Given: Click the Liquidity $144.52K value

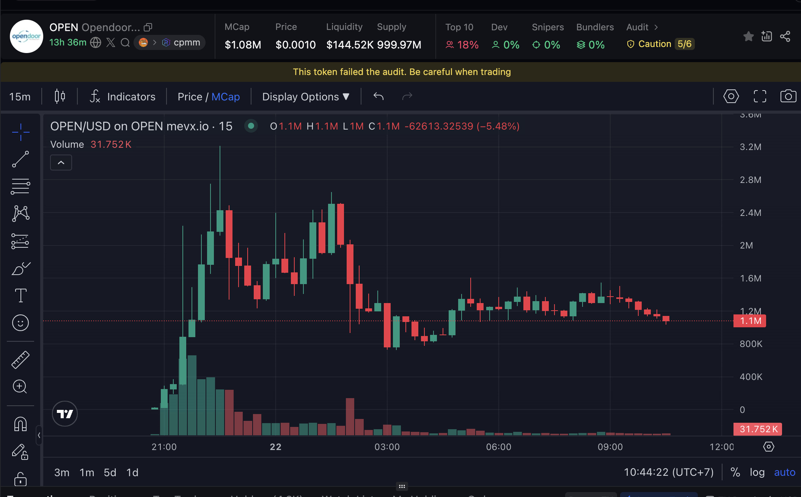Looking at the screenshot, I should tap(350, 45).
